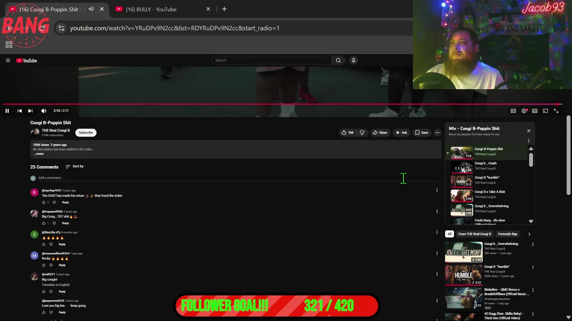Save video to a playlist
Image resolution: width=572 pixels, height=321 pixels.
point(421,132)
